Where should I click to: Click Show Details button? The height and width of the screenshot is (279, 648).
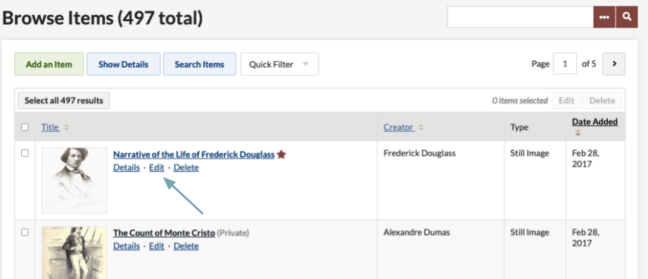click(123, 64)
